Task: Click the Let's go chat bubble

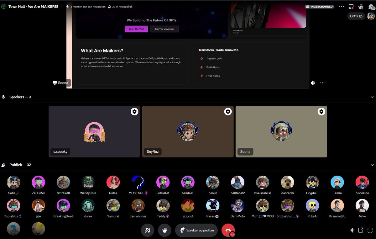Action: point(356,16)
